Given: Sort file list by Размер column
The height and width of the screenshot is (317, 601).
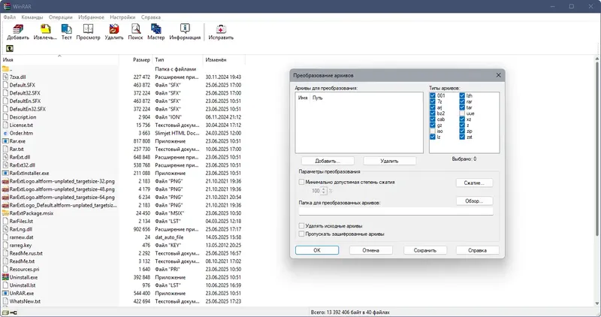Looking at the screenshot, I should point(136,60).
